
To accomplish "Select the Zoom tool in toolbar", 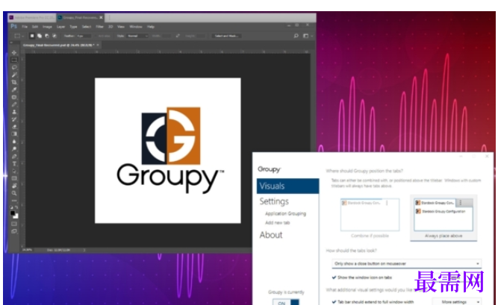I will coord(14,193).
